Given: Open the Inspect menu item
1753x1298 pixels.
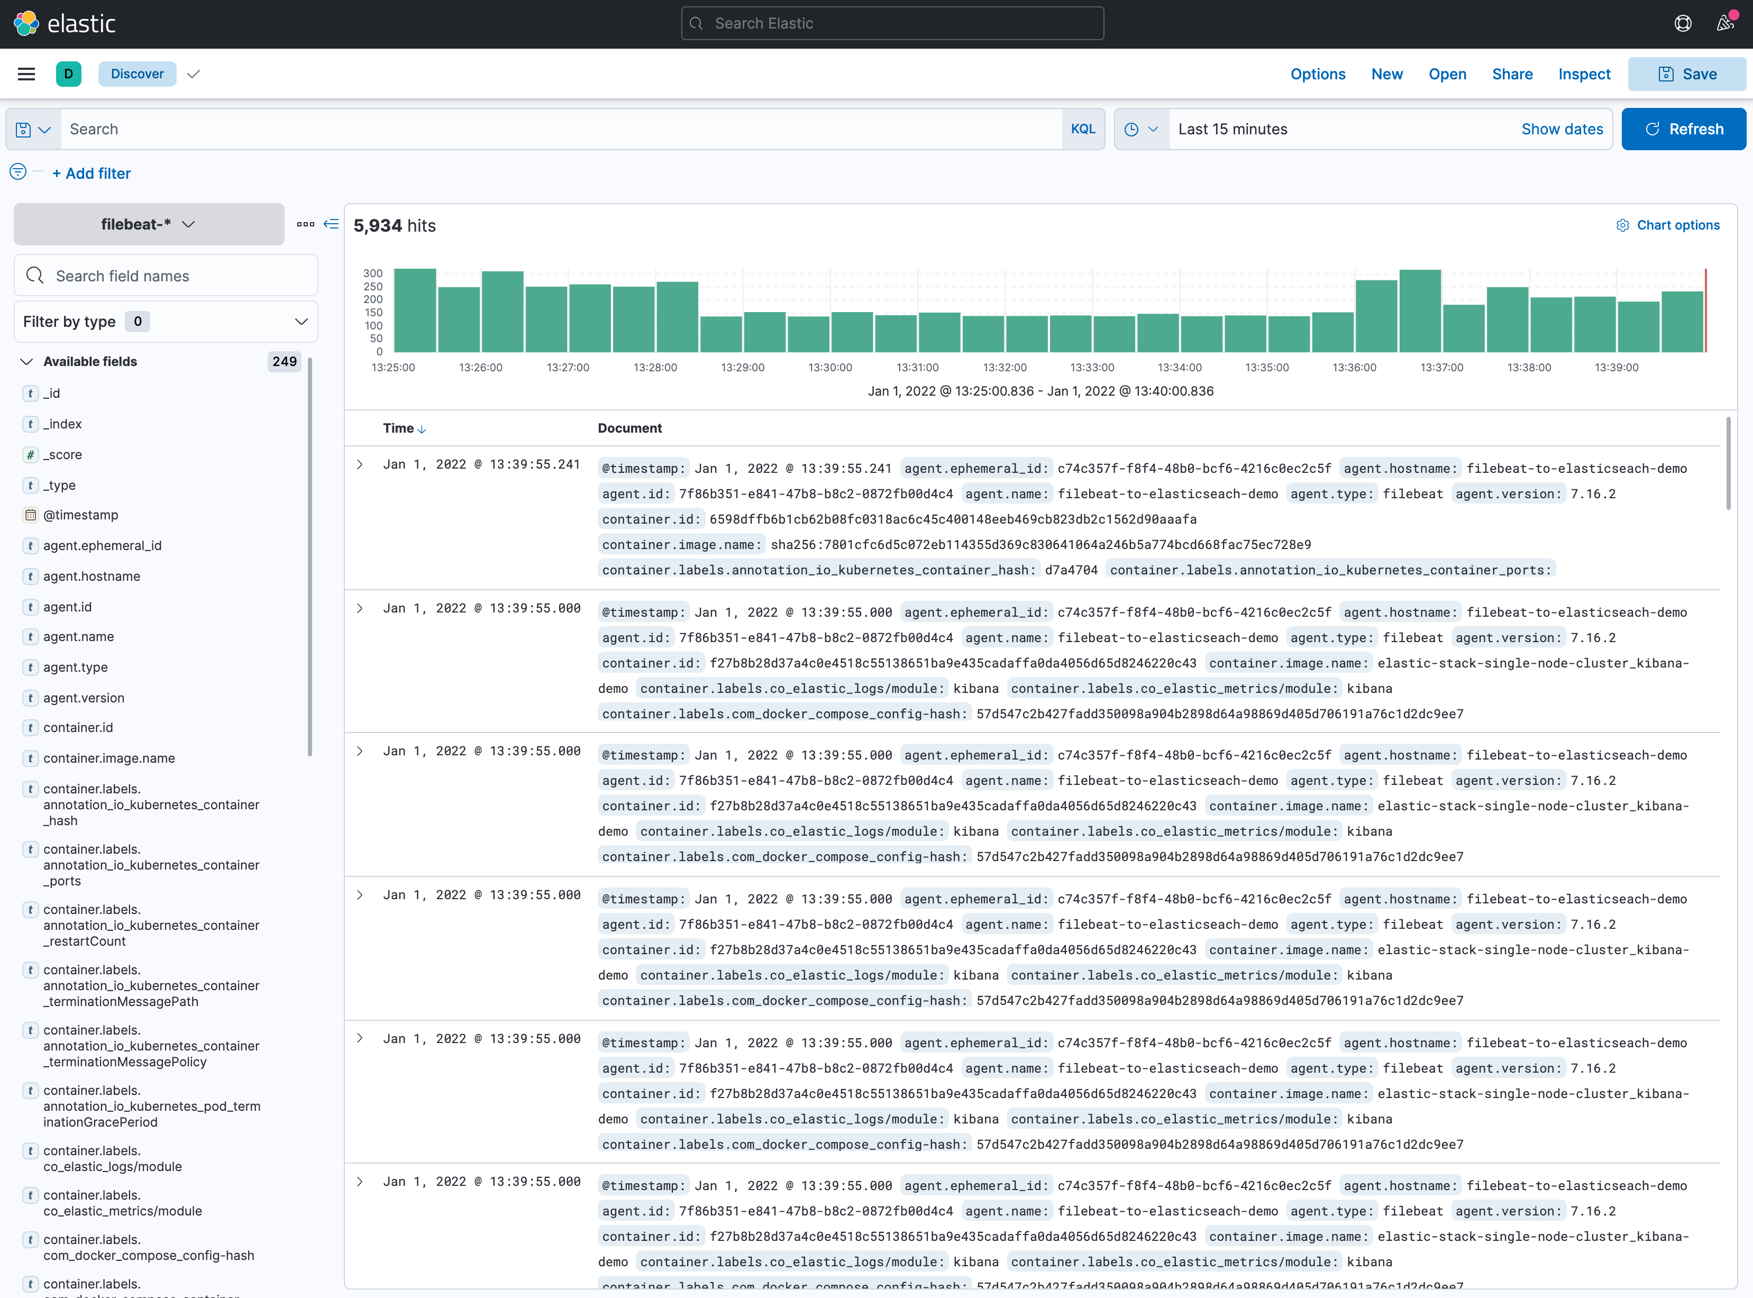Looking at the screenshot, I should (x=1584, y=75).
